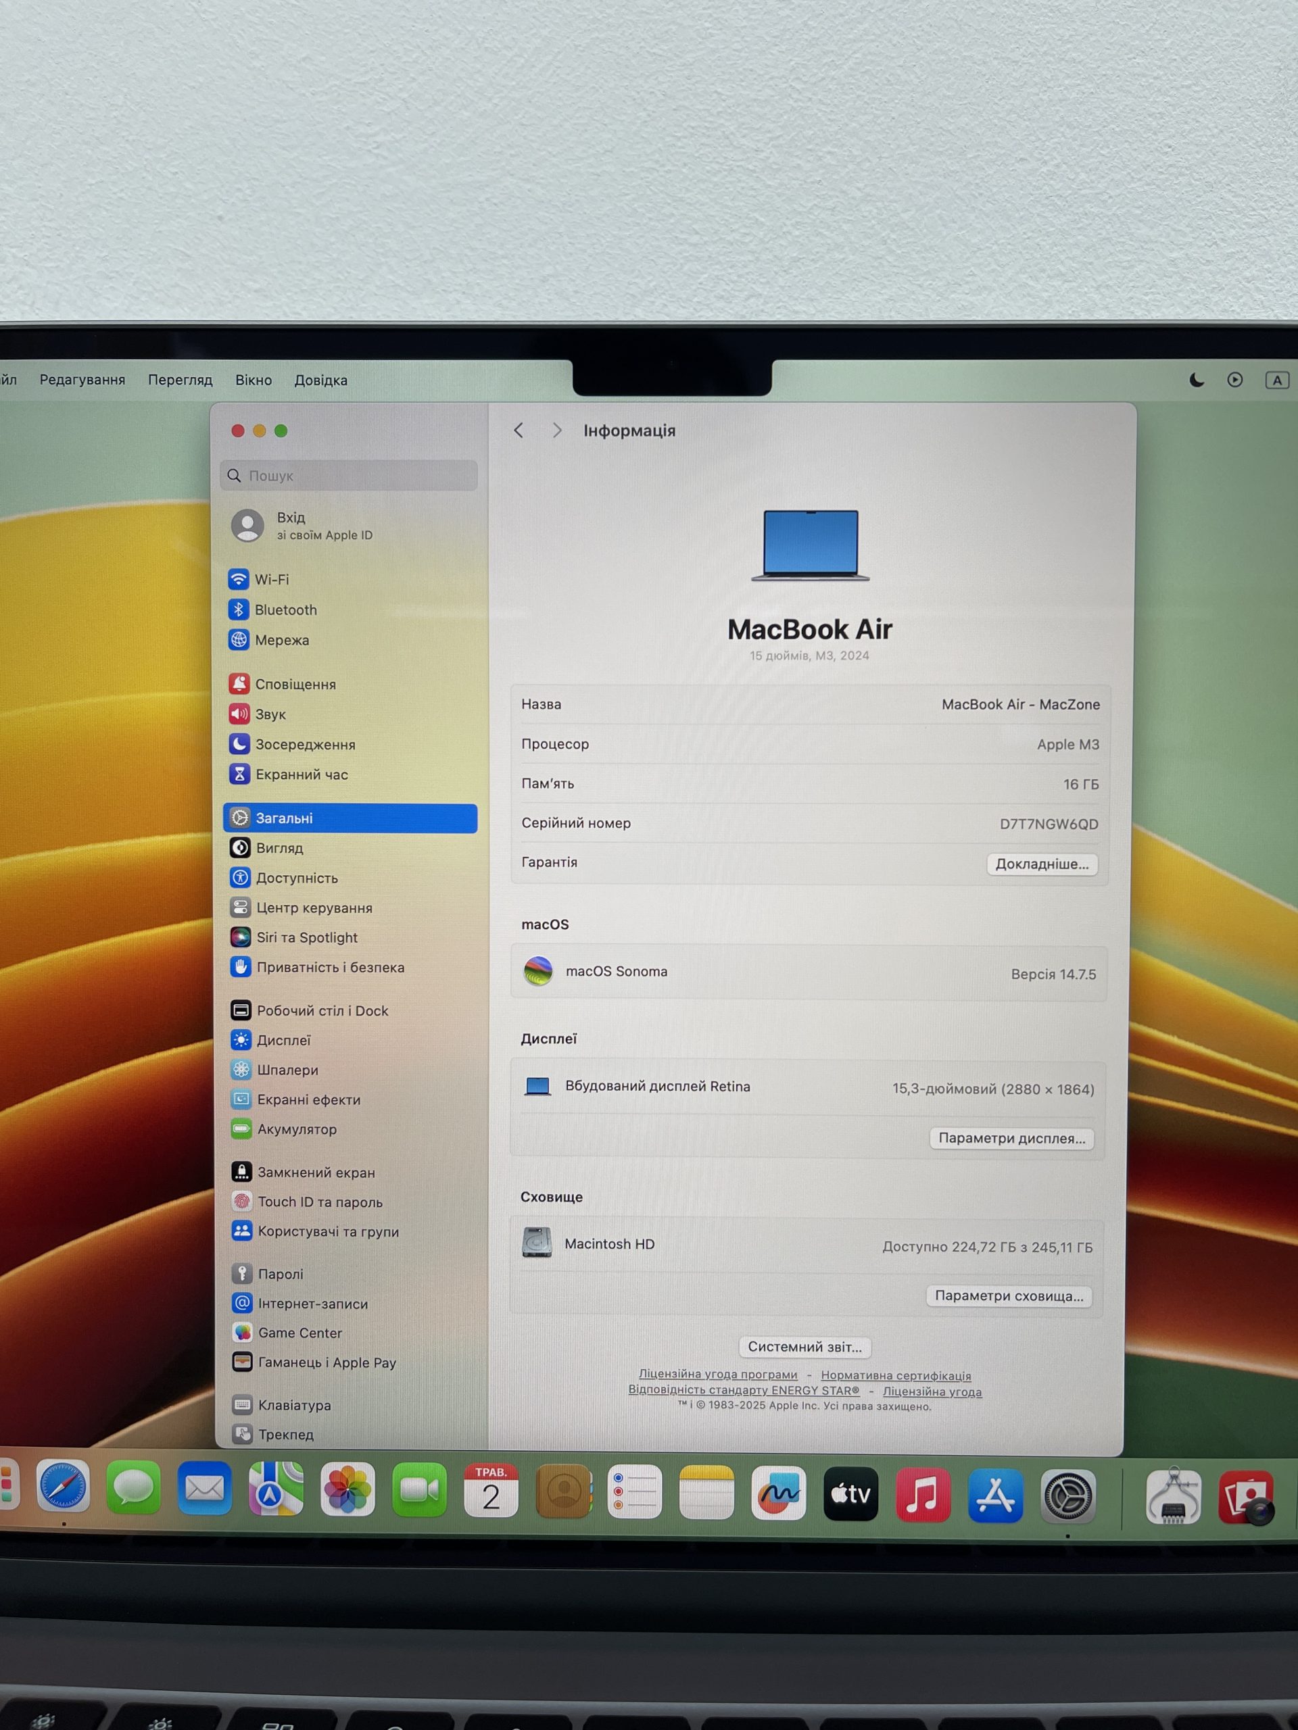Open Ліцензійна угода програми link

(x=718, y=1374)
